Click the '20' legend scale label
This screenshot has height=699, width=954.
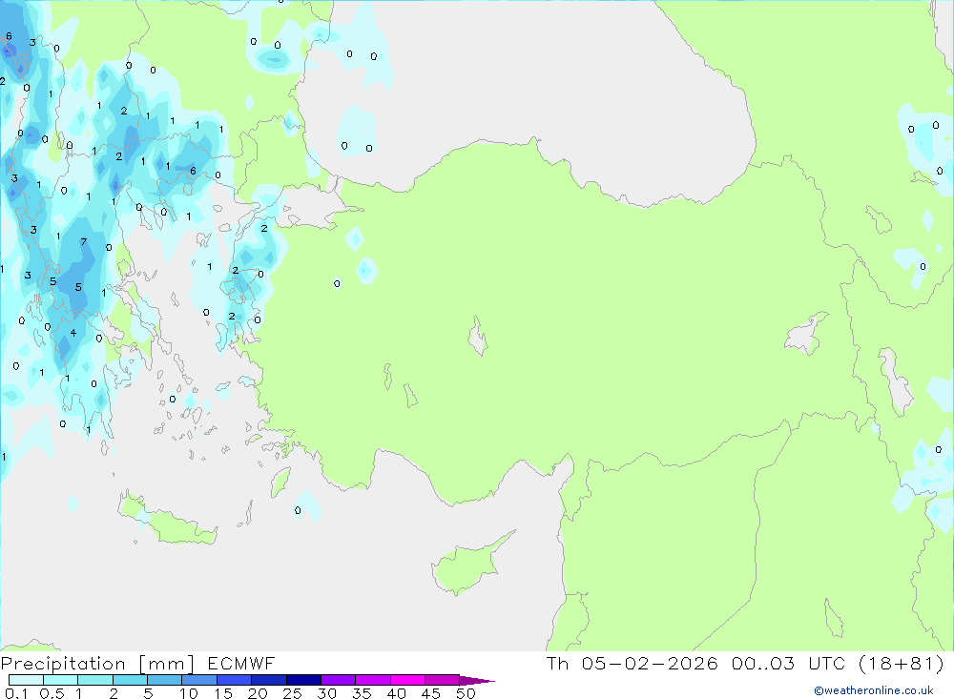tap(258, 693)
